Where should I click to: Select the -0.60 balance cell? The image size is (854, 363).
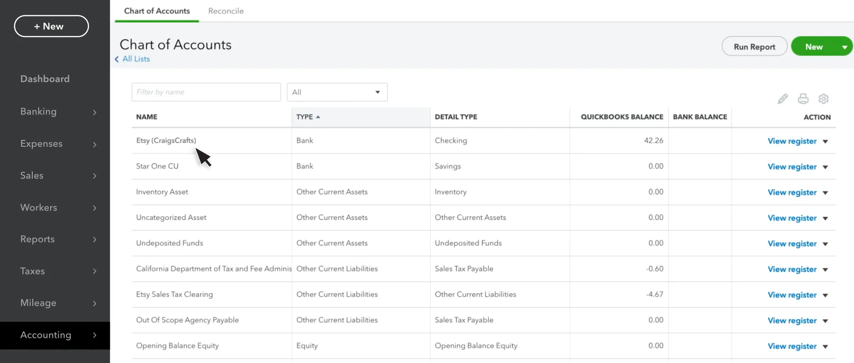tap(654, 269)
